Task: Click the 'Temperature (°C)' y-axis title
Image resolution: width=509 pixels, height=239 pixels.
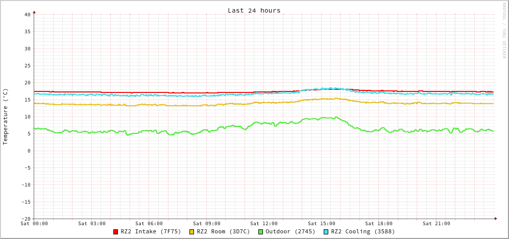Action: coord(6,116)
